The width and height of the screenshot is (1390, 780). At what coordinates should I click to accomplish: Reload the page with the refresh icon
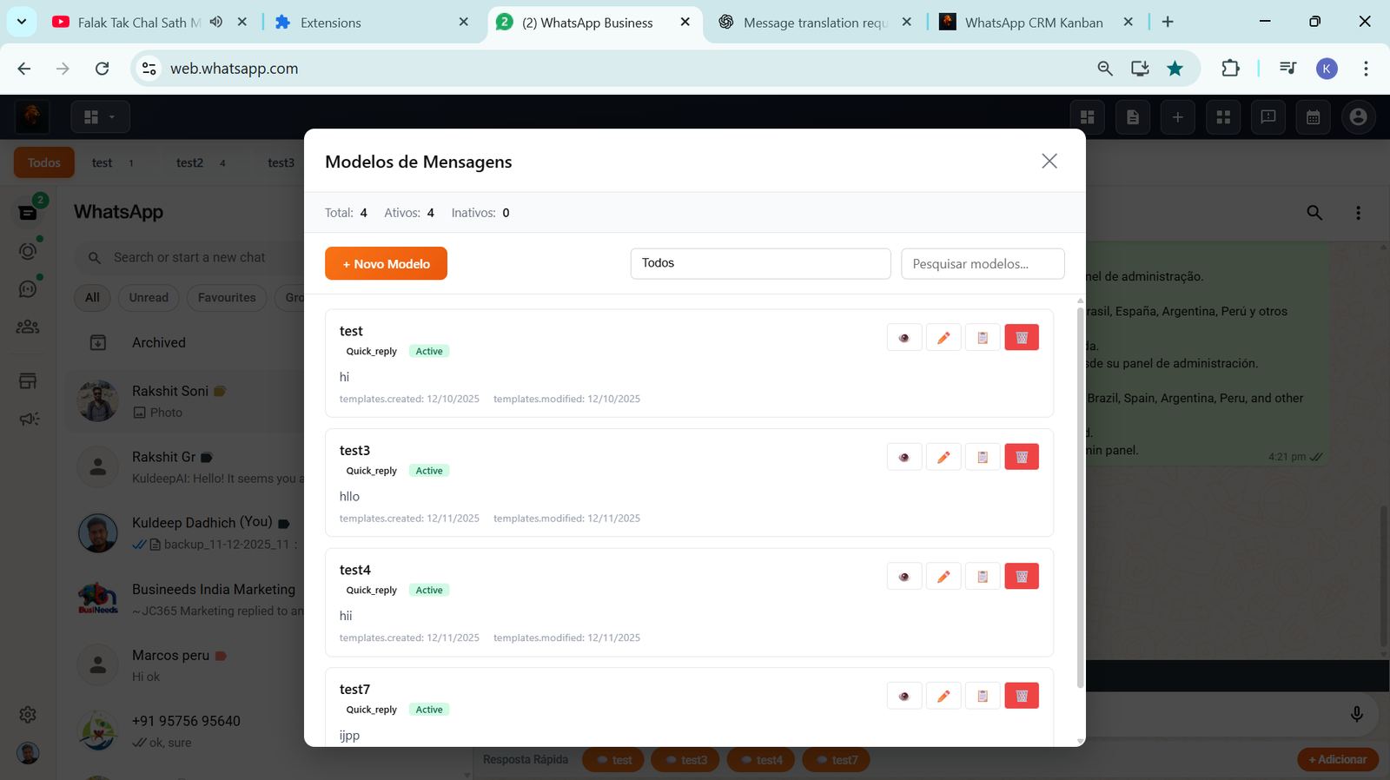pos(102,69)
